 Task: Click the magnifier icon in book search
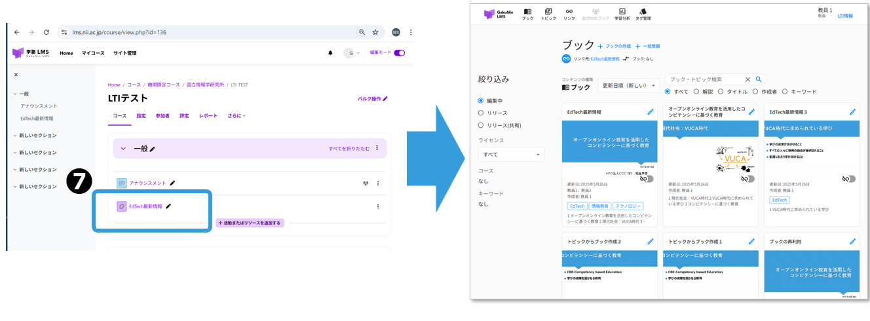(759, 79)
